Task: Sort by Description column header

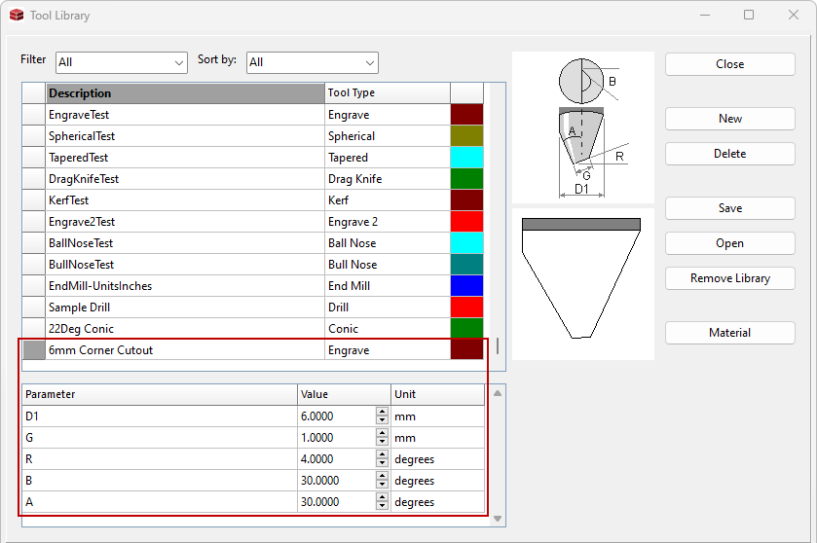Action: [185, 93]
